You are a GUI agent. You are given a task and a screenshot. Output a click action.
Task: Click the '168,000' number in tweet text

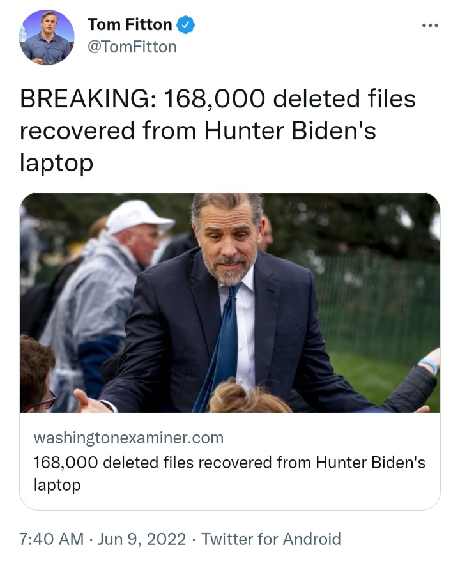[215, 99]
